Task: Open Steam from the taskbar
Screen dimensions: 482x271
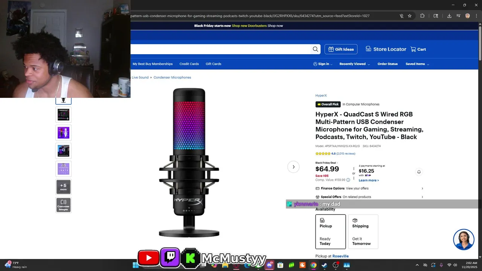Action: (x=324, y=265)
